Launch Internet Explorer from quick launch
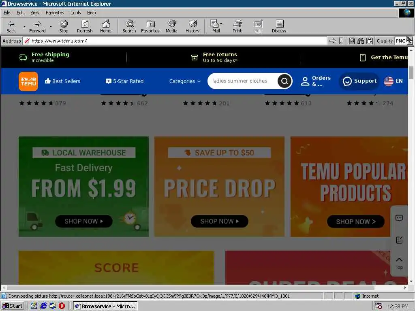The image size is (415, 311). click(x=43, y=306)
